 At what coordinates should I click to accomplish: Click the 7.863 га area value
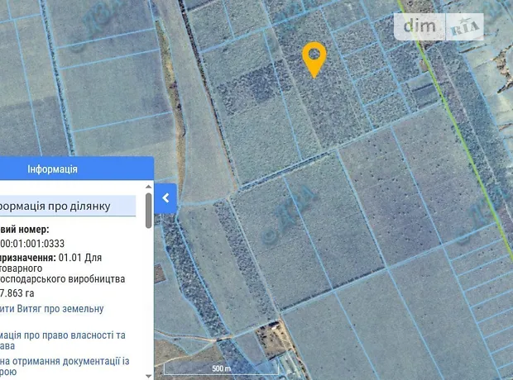point(18,292)
